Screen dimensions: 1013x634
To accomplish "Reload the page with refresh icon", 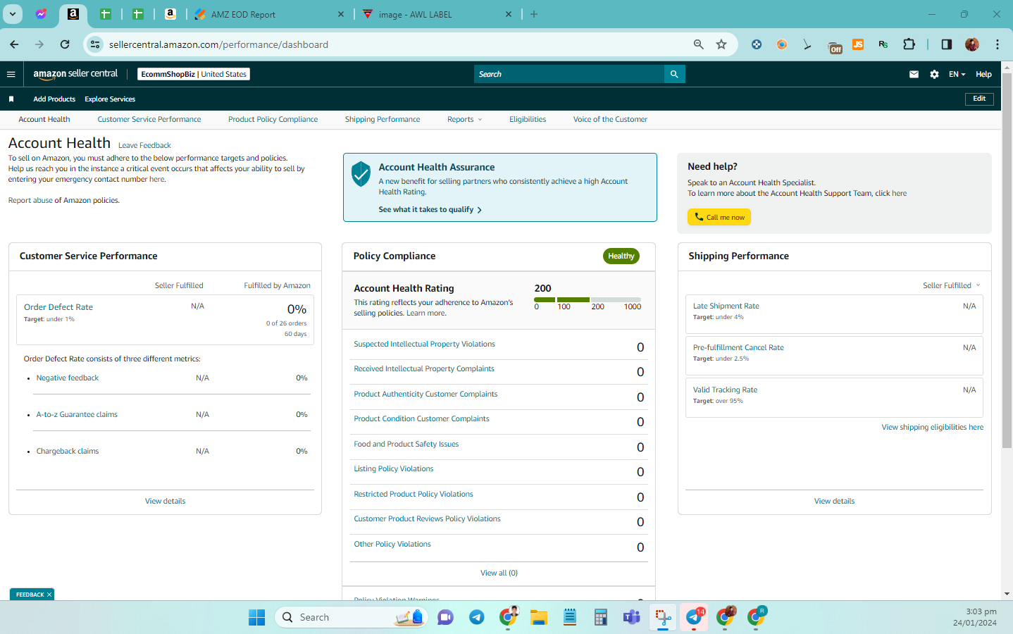I will point(65,44).
